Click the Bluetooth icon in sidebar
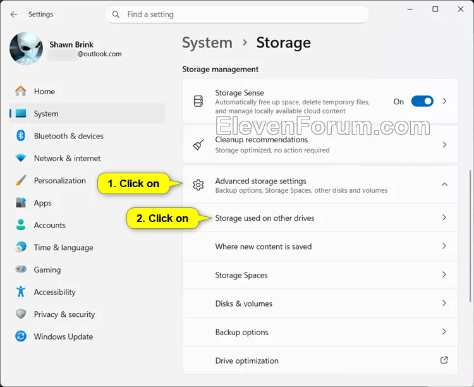This screenshot has width=474, height=387. (x=21, y=135)
